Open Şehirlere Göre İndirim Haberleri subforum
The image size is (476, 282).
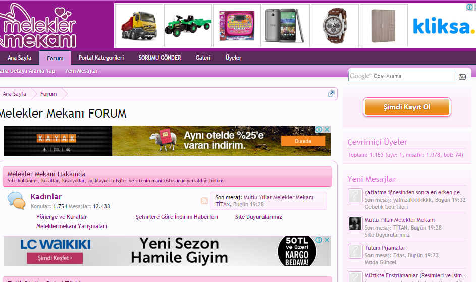pos(177,217)
